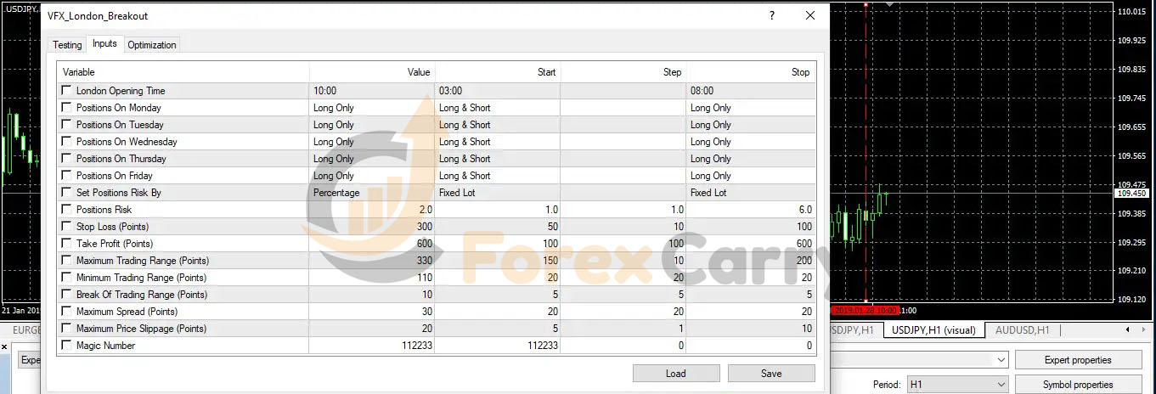
Task: Open the Period H1 dropdown
Action: coord(957,385)
